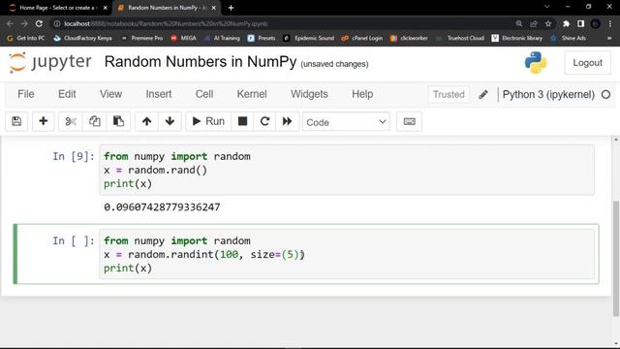The height and width of the screenshot is (349, 620).
Task: Open the Kernel menu
Action: pyautogui.click(x=252, y=94)
